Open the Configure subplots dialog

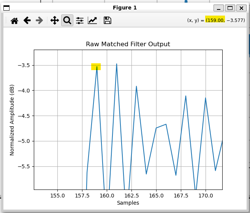[x=80, y=20]
